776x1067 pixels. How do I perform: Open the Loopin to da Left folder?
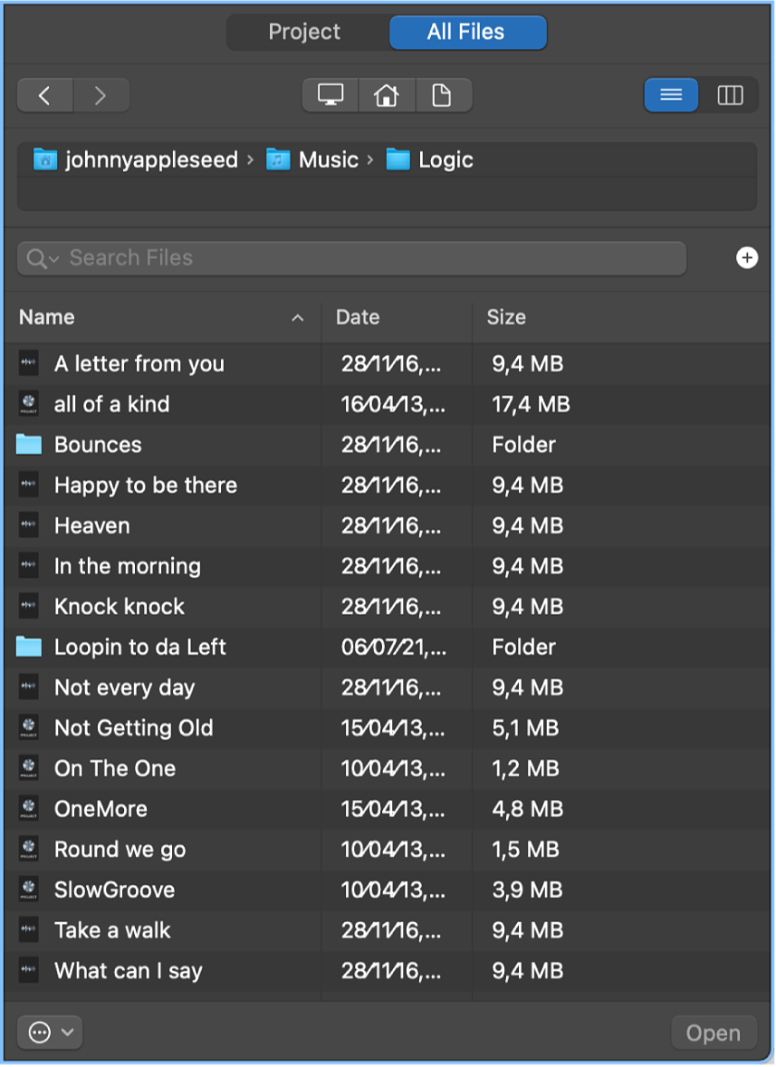pos(139,647)
